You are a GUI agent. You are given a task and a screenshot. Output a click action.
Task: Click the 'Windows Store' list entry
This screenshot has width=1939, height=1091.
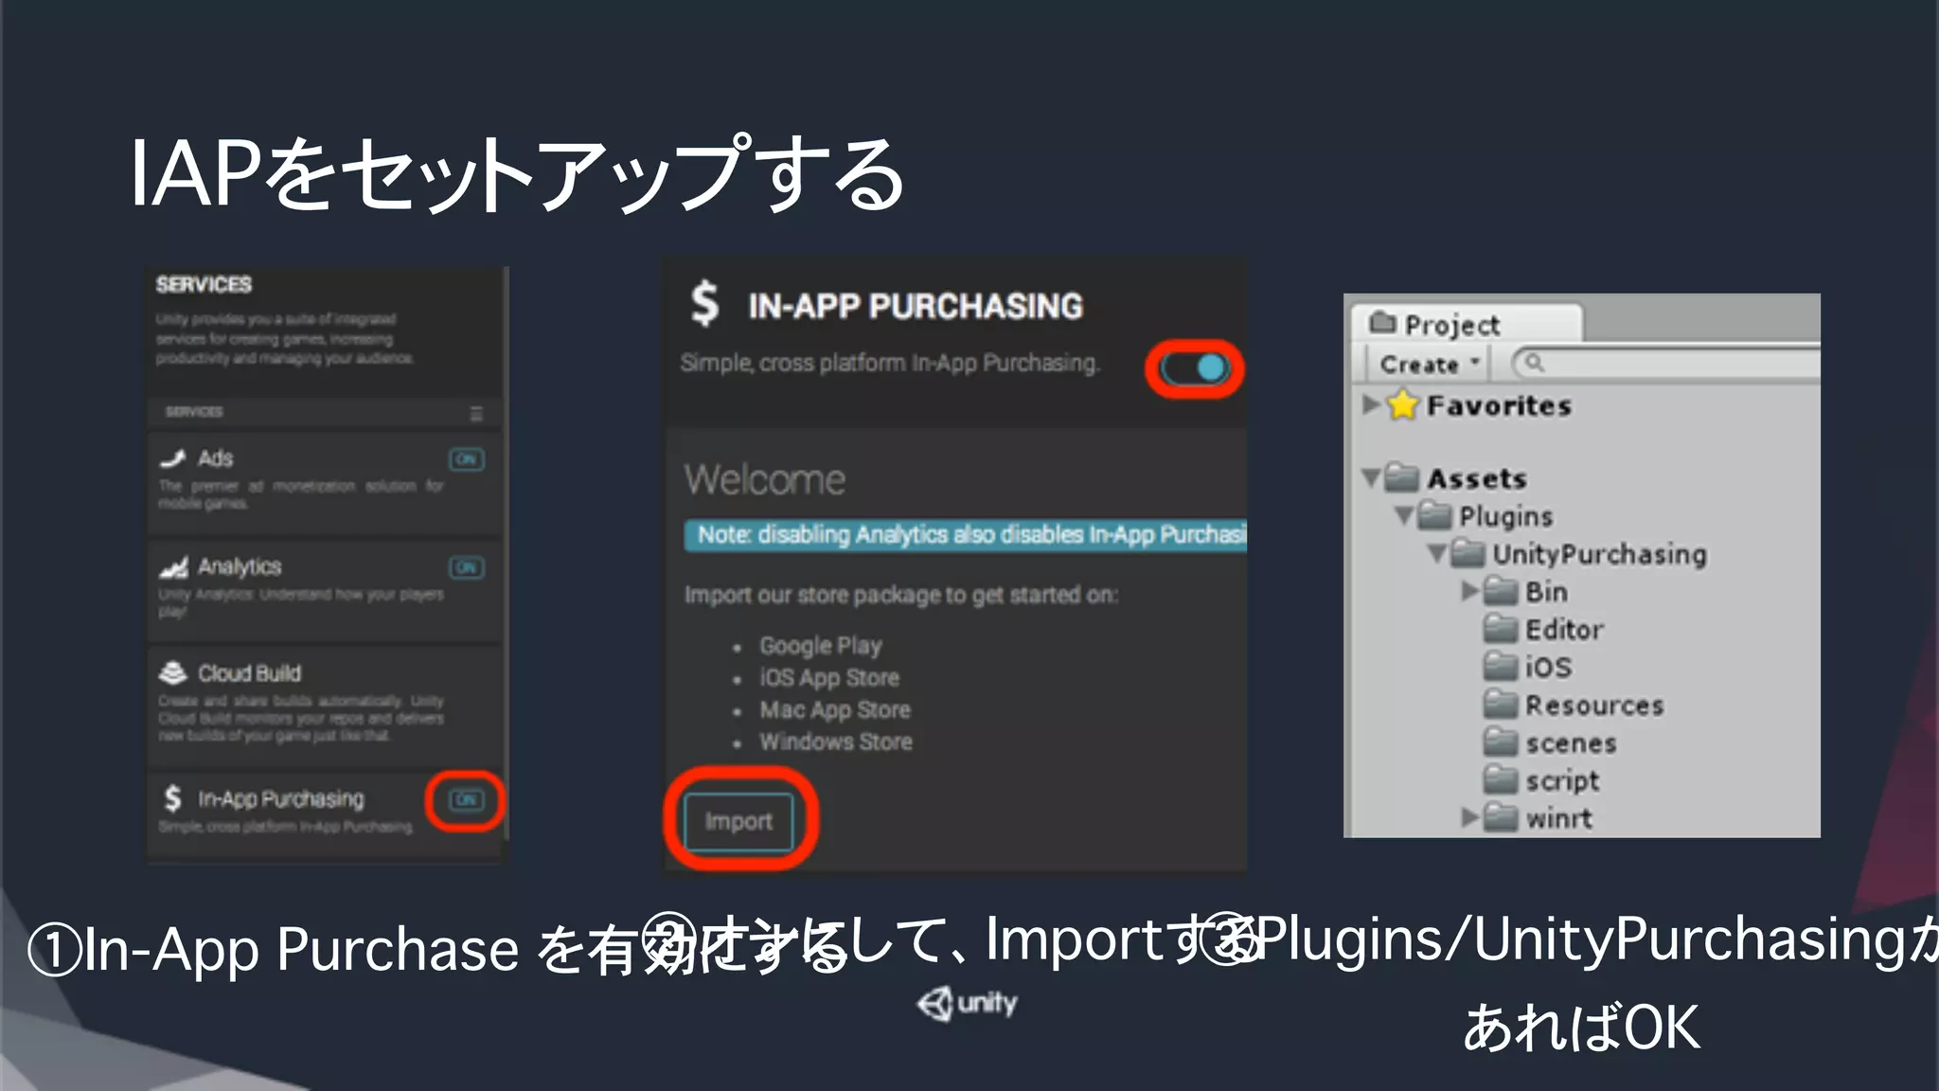pyautogui.click(x=836, y=742)
